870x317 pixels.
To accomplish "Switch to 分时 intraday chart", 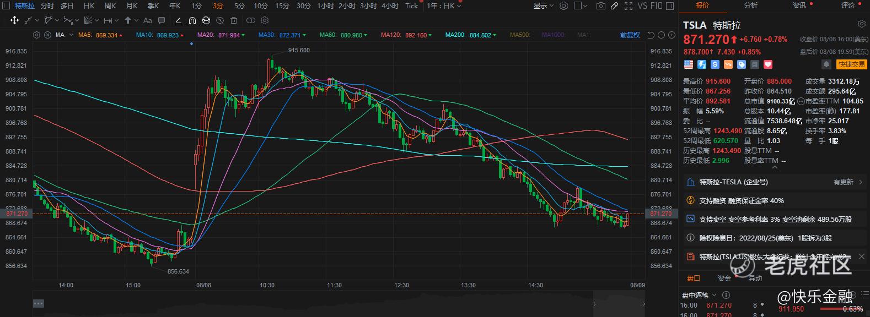I will point(47,6).
